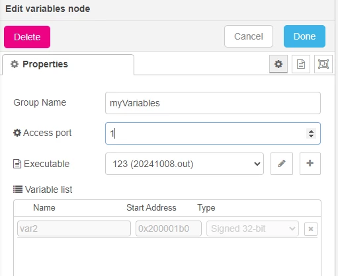Confirm changes with Done button
The height and width of the screenshot is (276, 338).
[304, 36]
